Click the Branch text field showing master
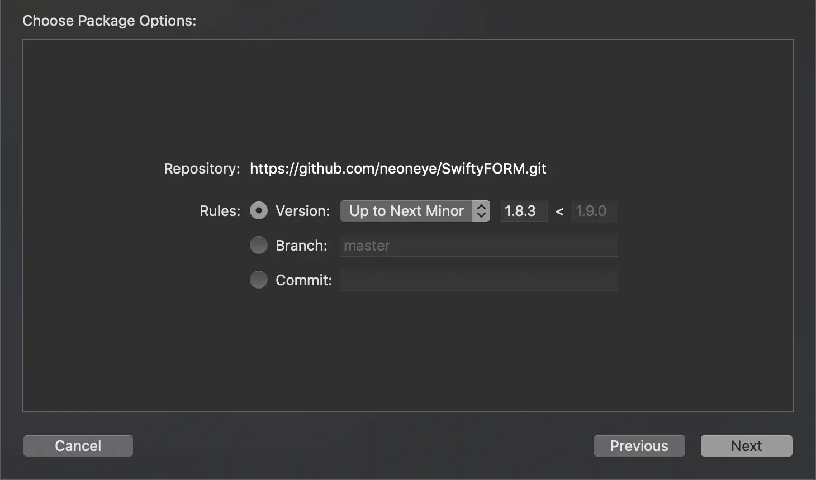816x480 pixels. [478, 246]
